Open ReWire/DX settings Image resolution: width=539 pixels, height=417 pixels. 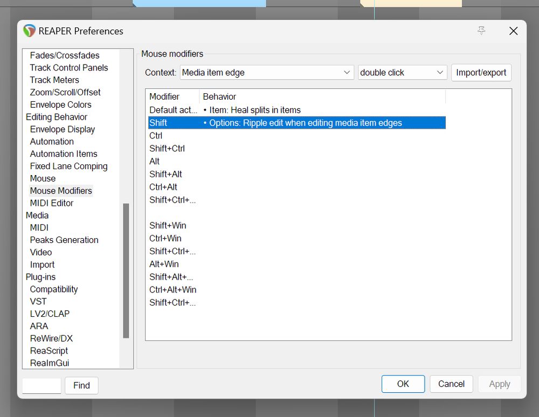click(51, 339)
